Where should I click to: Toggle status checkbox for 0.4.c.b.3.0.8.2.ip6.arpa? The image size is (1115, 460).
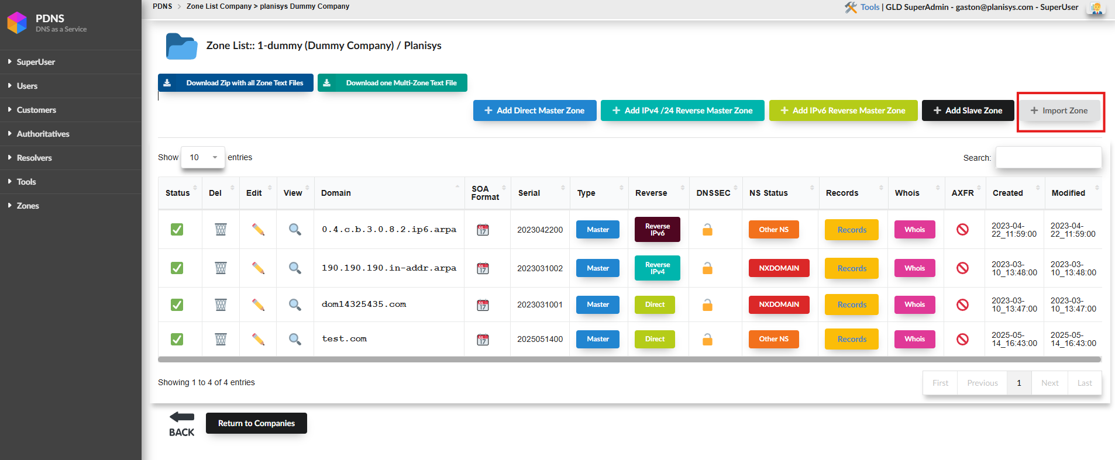pos(177,230)
